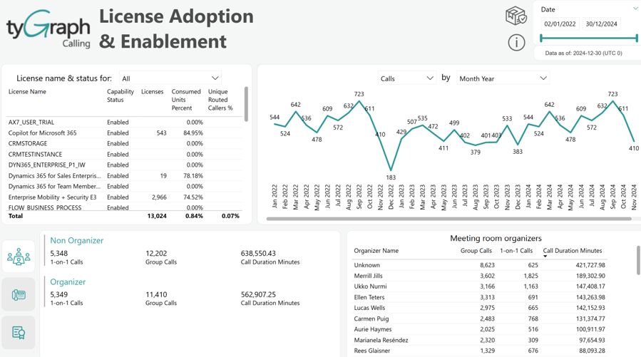Screen dimensions: 641x357
Task: Collapse the Date slicer chevron
Action: 636,9
